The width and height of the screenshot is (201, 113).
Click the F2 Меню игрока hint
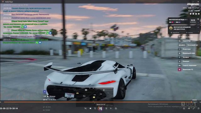186,37
